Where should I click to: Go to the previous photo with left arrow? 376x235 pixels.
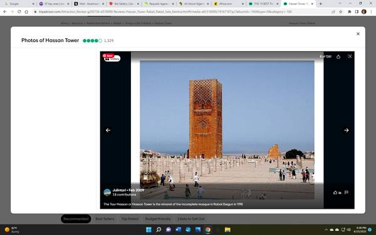[x=108, y=130]
